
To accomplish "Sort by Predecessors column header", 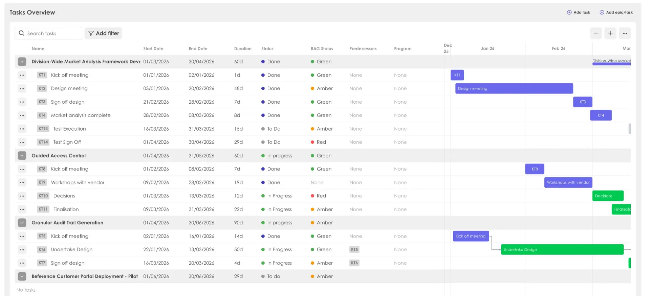I will click(x=363, y=49).
